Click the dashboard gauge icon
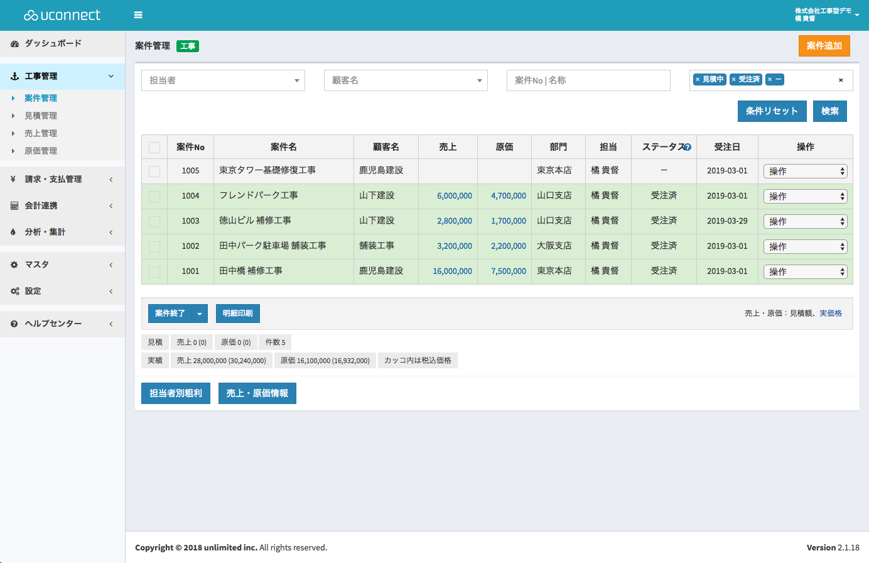Screen dimensions: 869x563 point(14,43)
